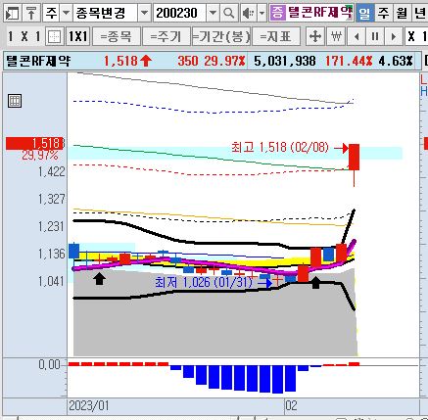Screen dimensions: 428x420
Task: Click the pin-to-top arrow icon
Action: click(31, 14)
